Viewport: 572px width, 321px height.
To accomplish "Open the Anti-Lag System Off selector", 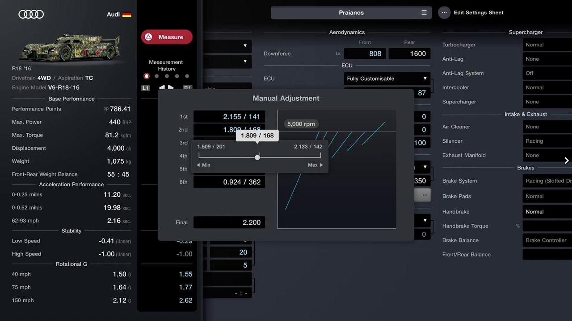I will 547,73.
